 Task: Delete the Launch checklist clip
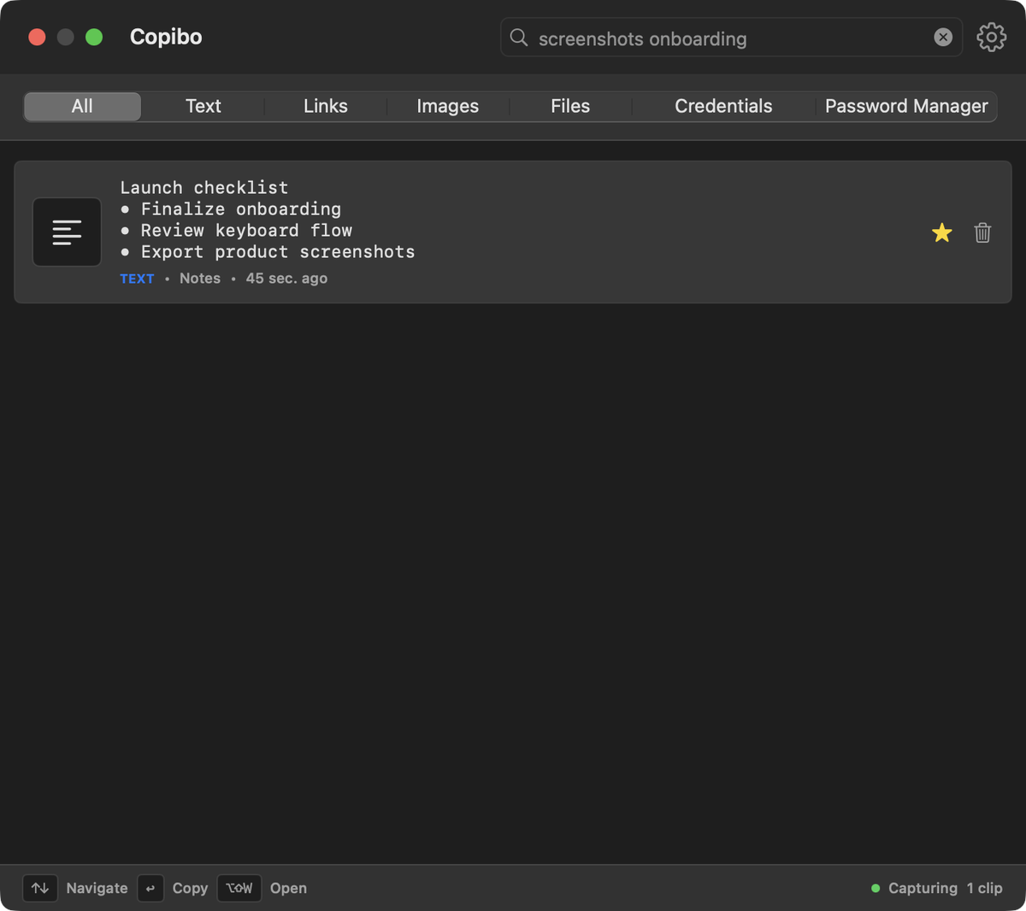pos(982,232)
